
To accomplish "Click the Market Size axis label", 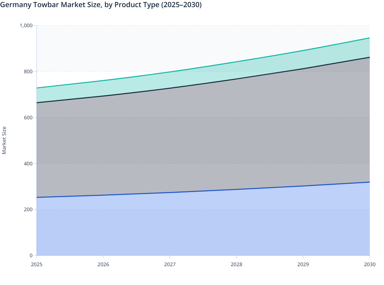I will 5,139.
